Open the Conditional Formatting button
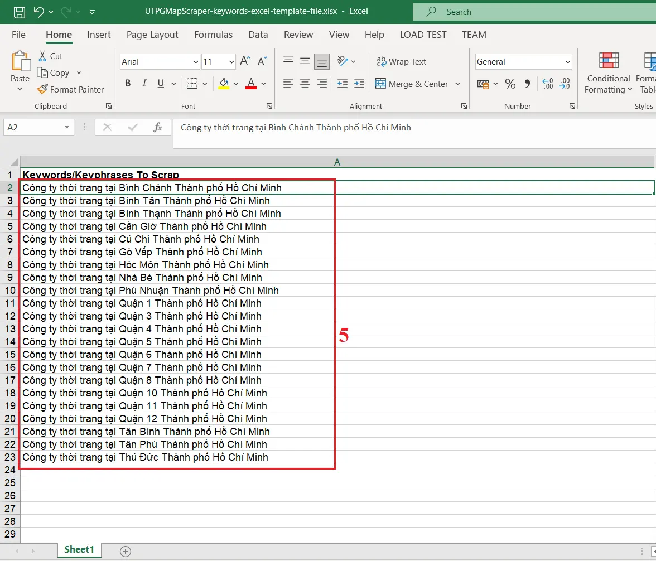This screenshot has height=561, width=656. (x=609, y=72)
